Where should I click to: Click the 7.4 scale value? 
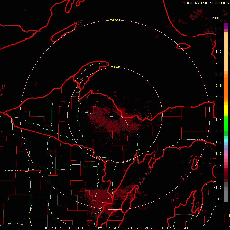coord(218,63)
